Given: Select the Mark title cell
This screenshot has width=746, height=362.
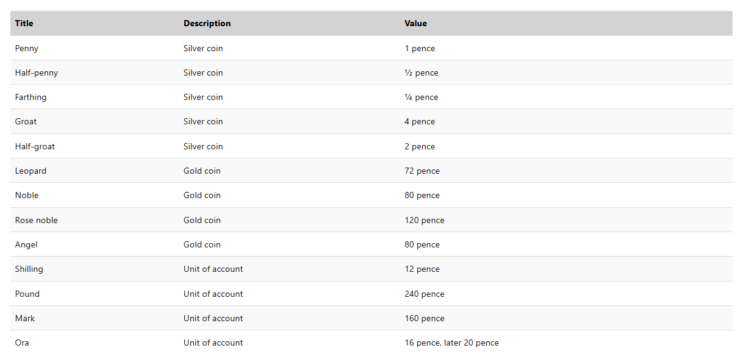Looking at the screenshot, I should [x=25, y=318].
